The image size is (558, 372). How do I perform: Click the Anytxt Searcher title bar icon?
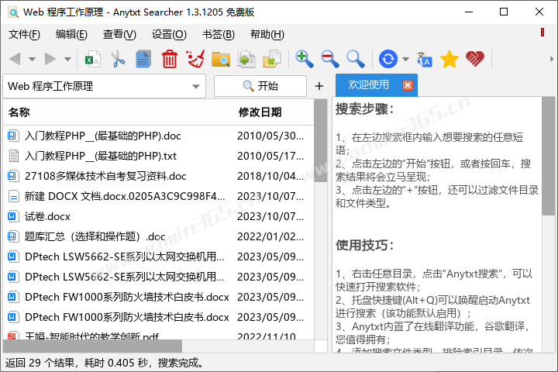pos(13,12)
